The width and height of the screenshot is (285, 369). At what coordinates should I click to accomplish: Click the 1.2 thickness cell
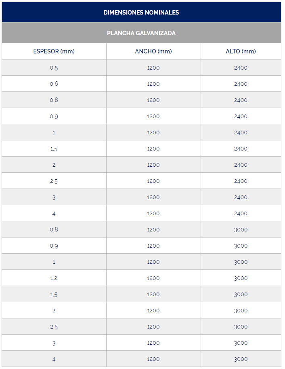click(54, 278)
